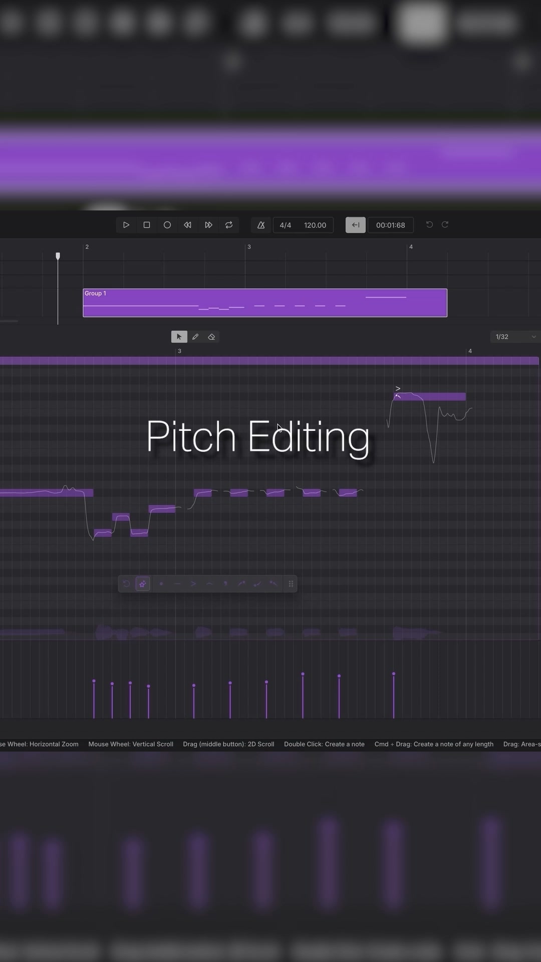The image size is (541, 962).
Task: Choose the downward fall articulation
Action: [x=274, y=584]
